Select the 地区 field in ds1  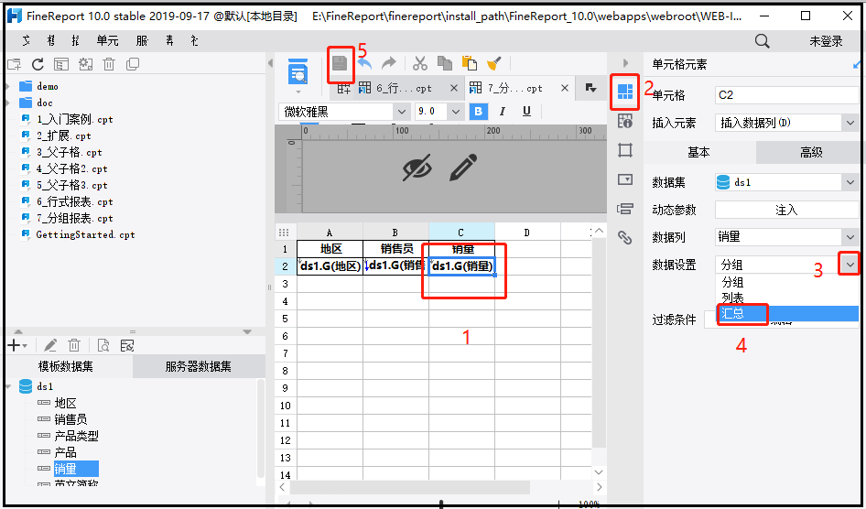65,403
